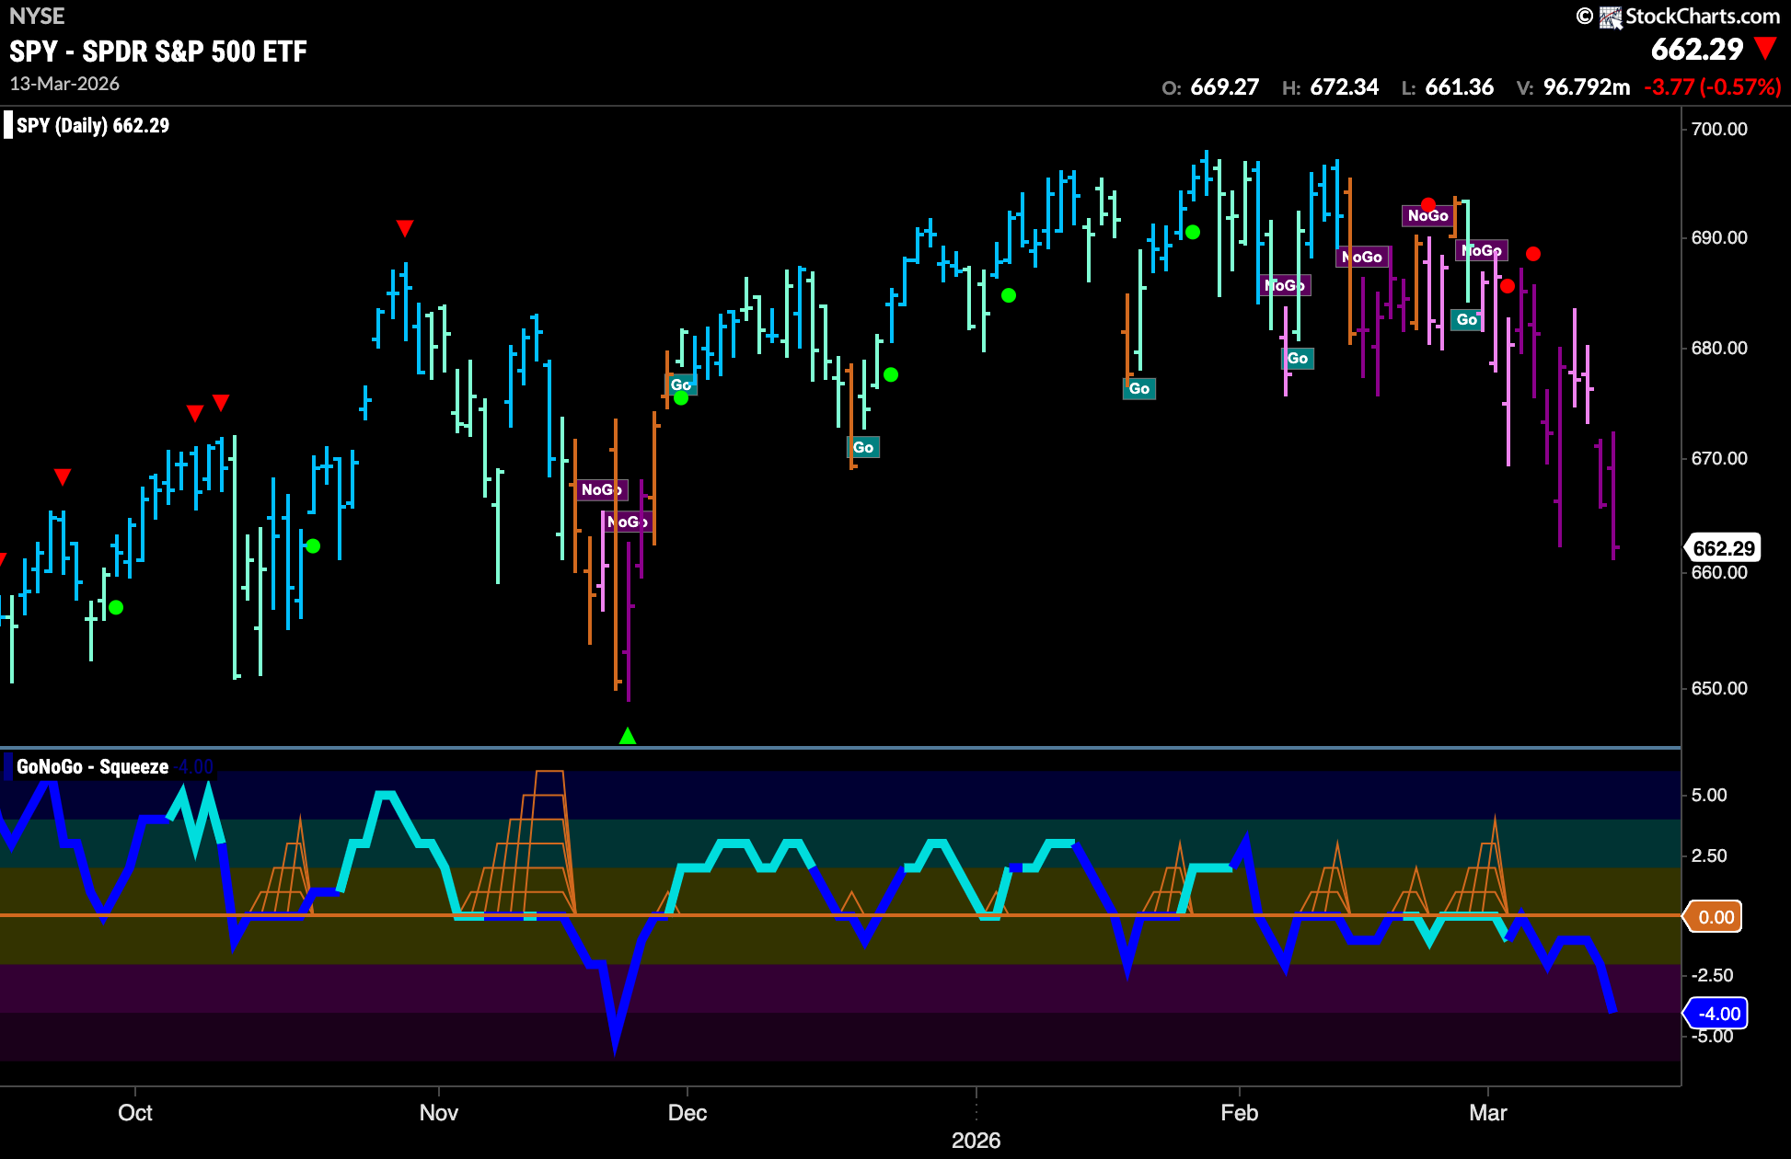
Task: Click the green dot in mid-October
Action: click(313, 546)
